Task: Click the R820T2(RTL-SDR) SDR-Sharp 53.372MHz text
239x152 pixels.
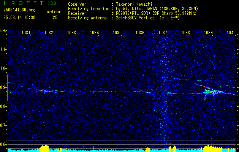Action: (156, 13)
